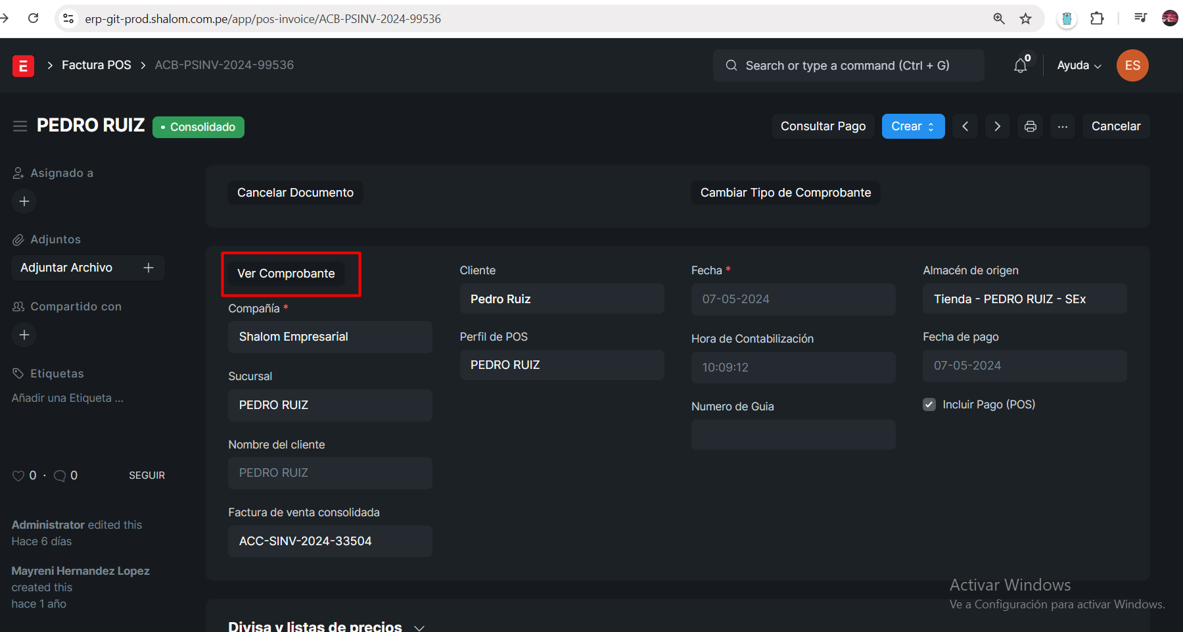Add assignee with plus under Asignado a
Image resolution: width=1183 pixels, height=632 pixels.
pos(24,201)
